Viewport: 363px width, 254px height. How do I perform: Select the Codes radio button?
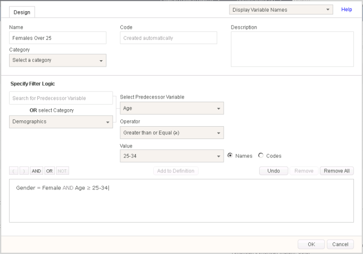pyautogui.click(x=261, y=155)
